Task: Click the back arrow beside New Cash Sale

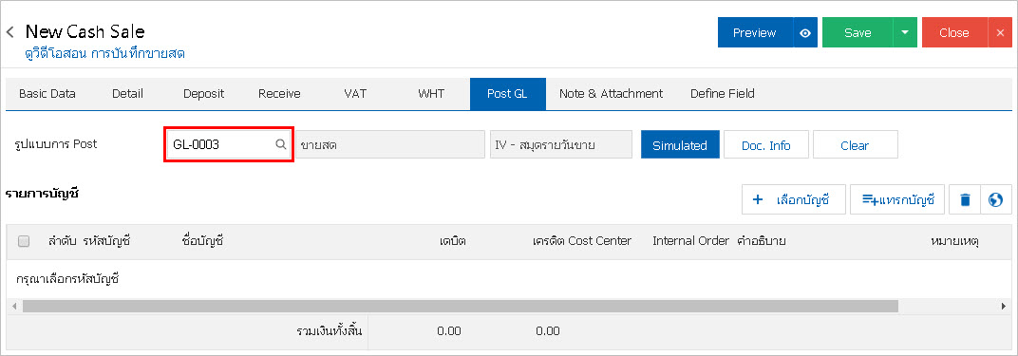Action: click(9, 31)
